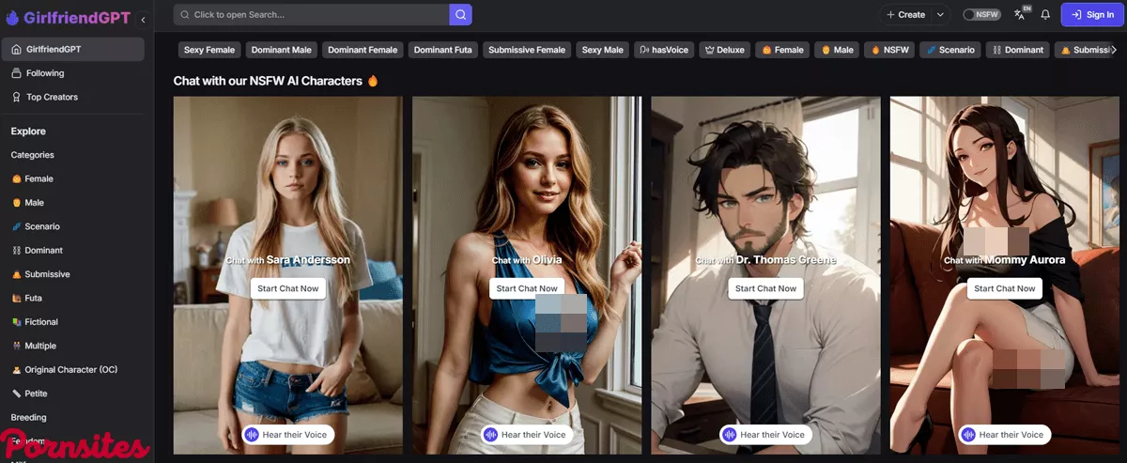Open Top Creators in sidebar
This screenshot has height=463, width=1127.
[52, 97]
